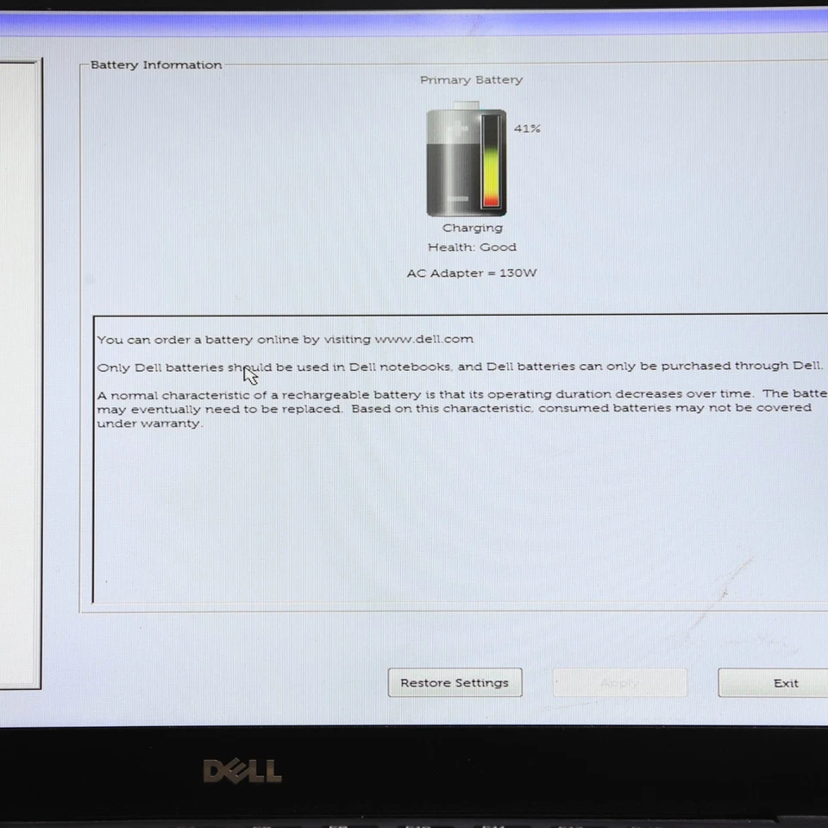Select the Primary Battery heading
Image resolution: width=828 pixels, height=828 pixels.
click(471, 79)
